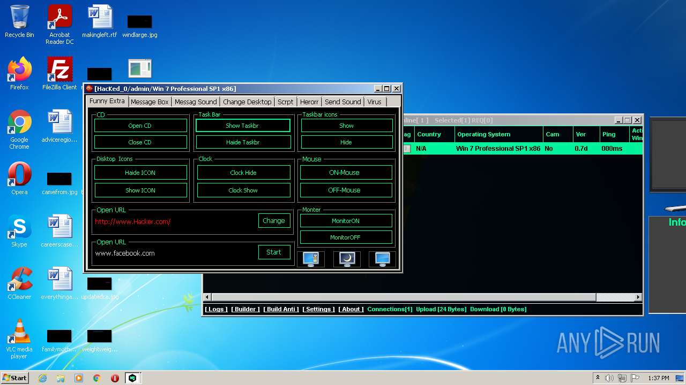Open Acrobat Reader DC desktop shortcut
The image size is (686, 385).
tap(59, 25)
